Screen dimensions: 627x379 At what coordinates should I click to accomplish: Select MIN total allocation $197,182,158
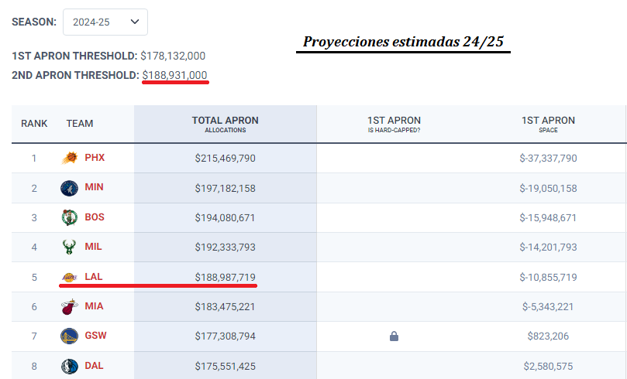225,188
